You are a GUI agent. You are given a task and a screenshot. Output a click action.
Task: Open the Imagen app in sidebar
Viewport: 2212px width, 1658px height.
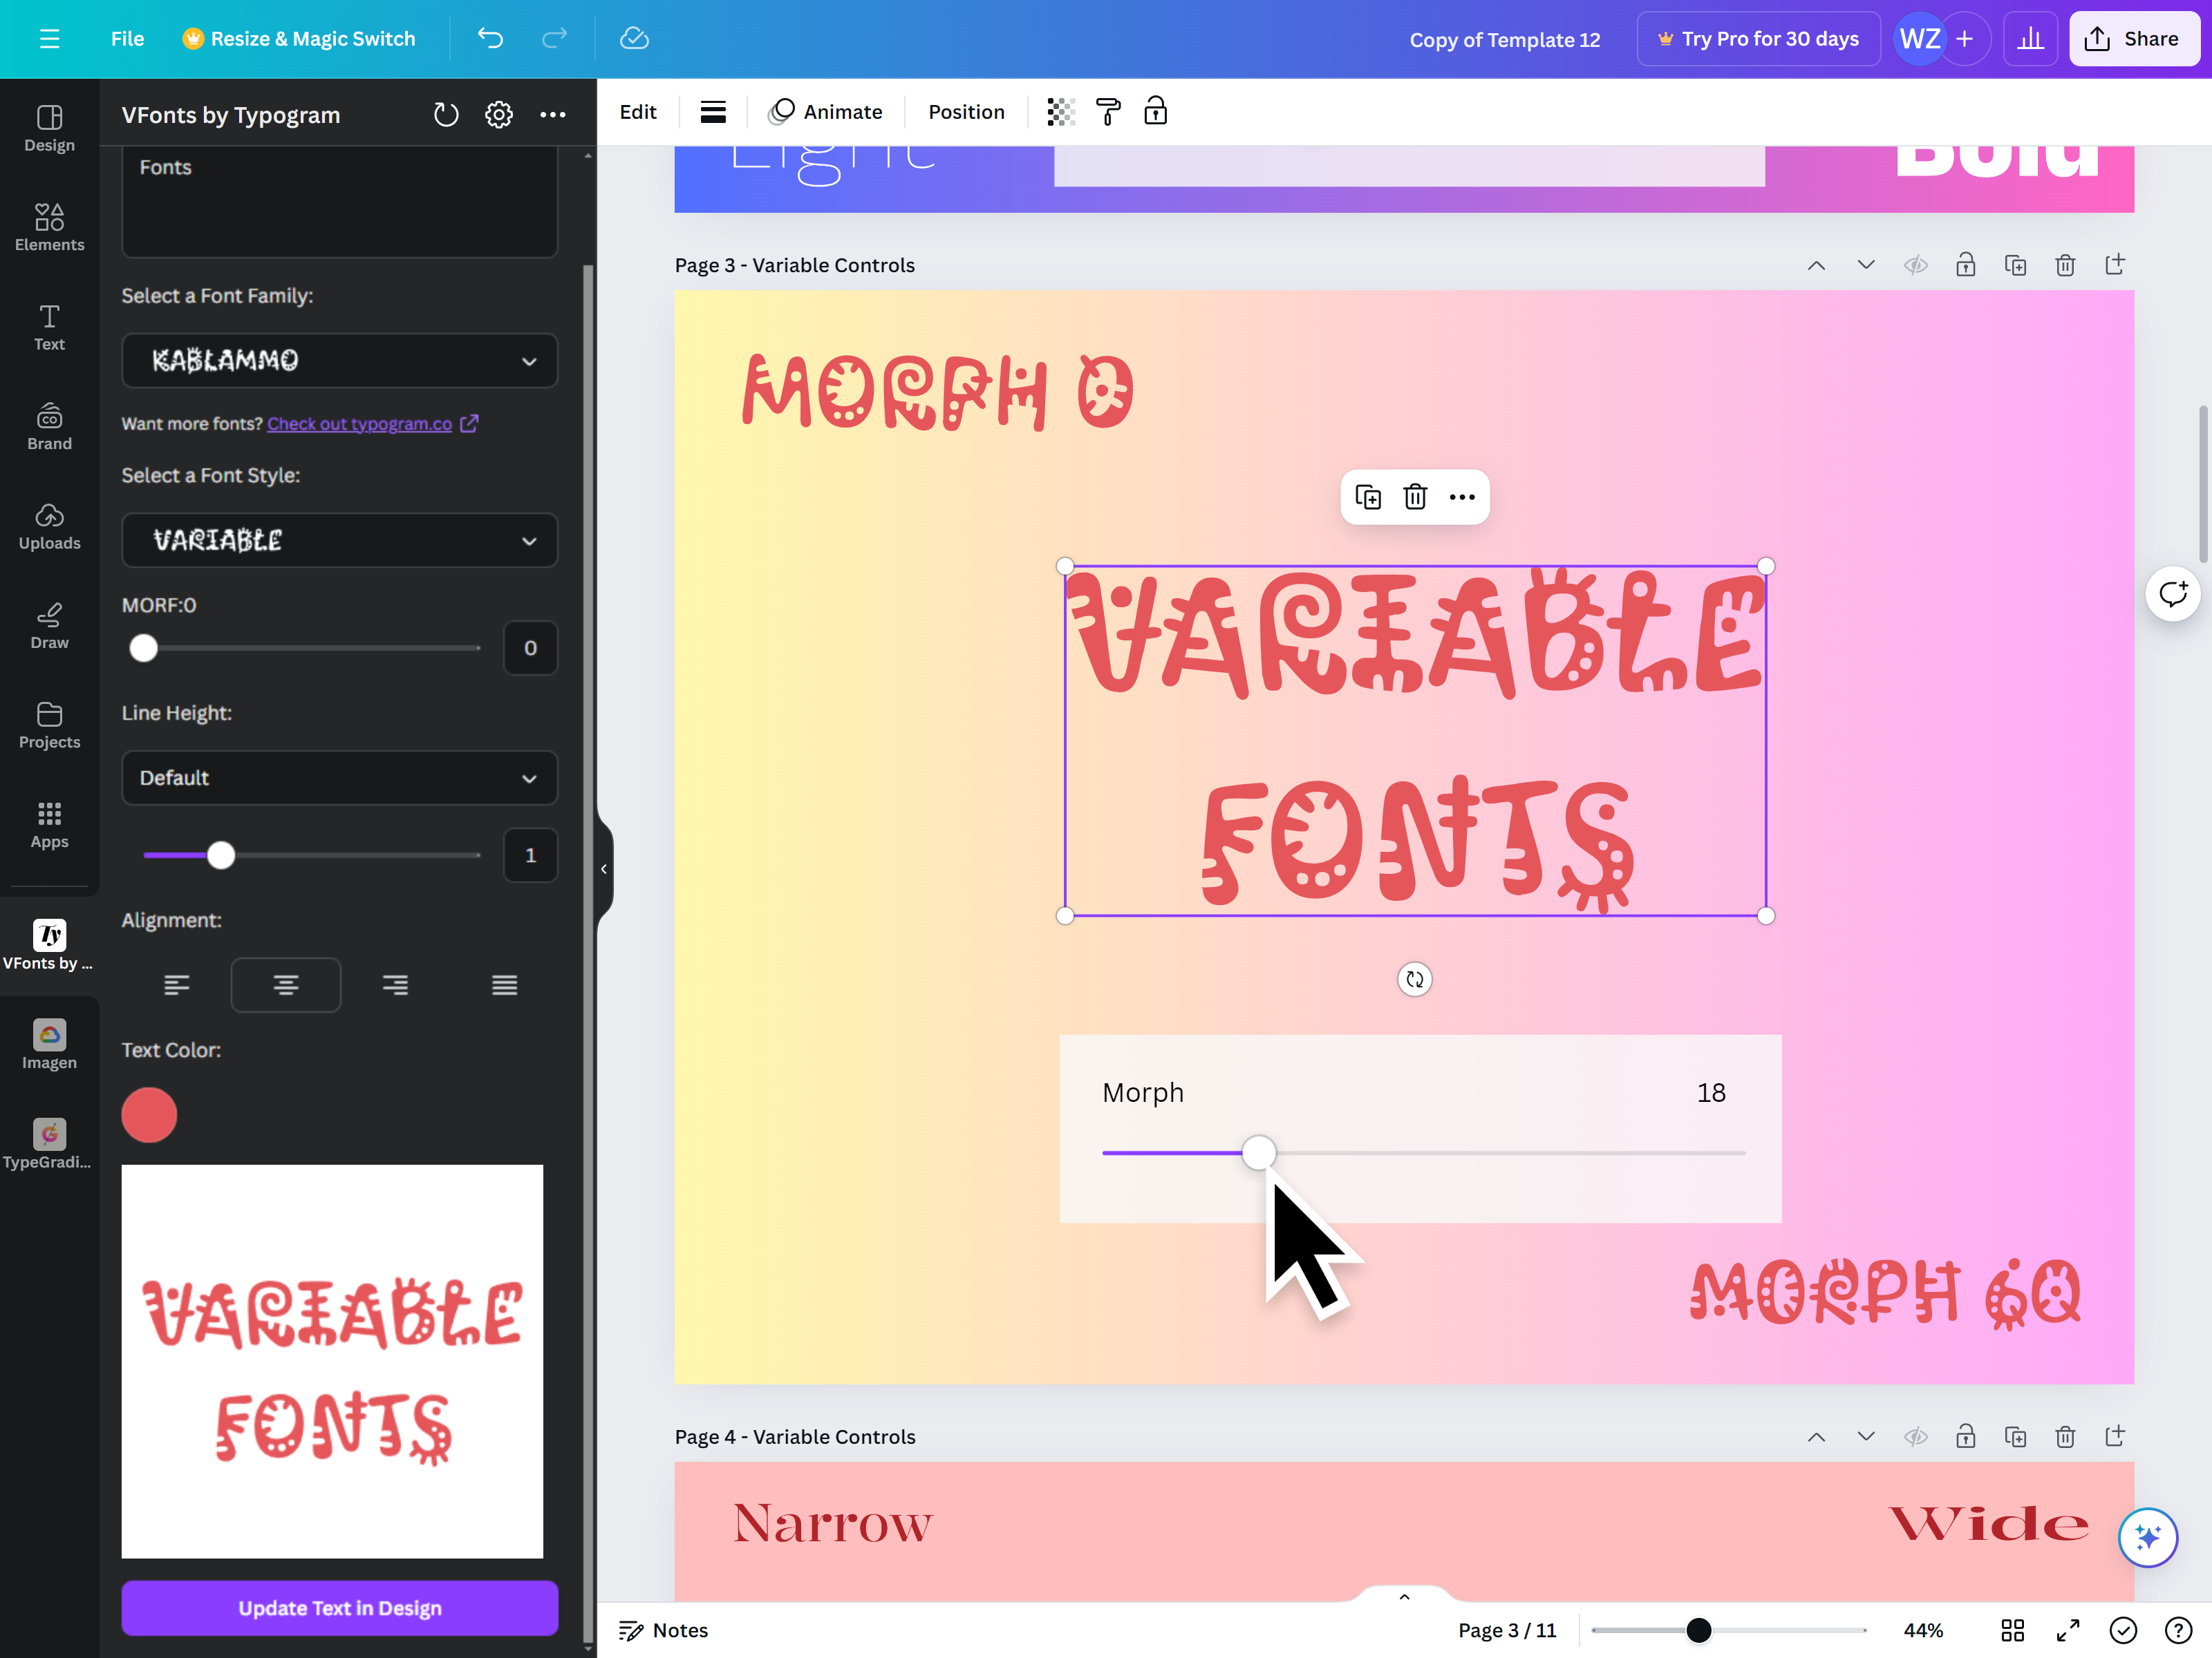point(49,1045)
